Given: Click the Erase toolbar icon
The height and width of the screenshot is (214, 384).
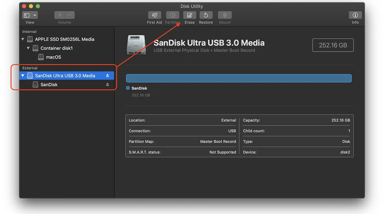Looking at the screenshot, I should click(x=190, y=15).
